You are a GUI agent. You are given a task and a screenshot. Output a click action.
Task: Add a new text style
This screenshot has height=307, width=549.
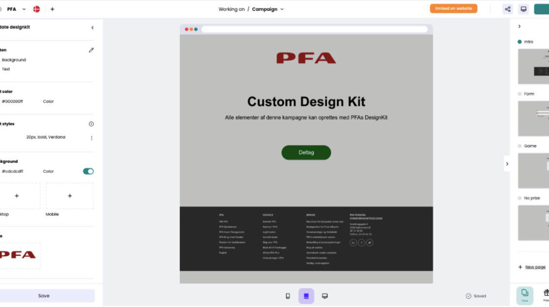[x=91, y=124]
